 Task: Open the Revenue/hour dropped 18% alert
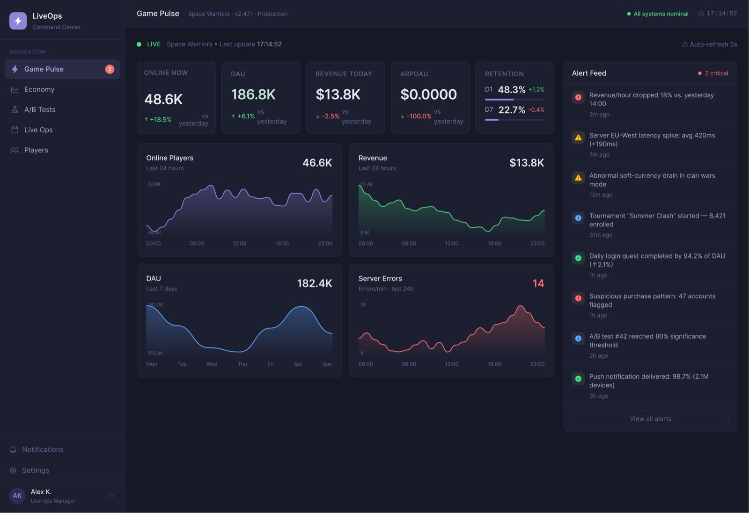[650, 104]
